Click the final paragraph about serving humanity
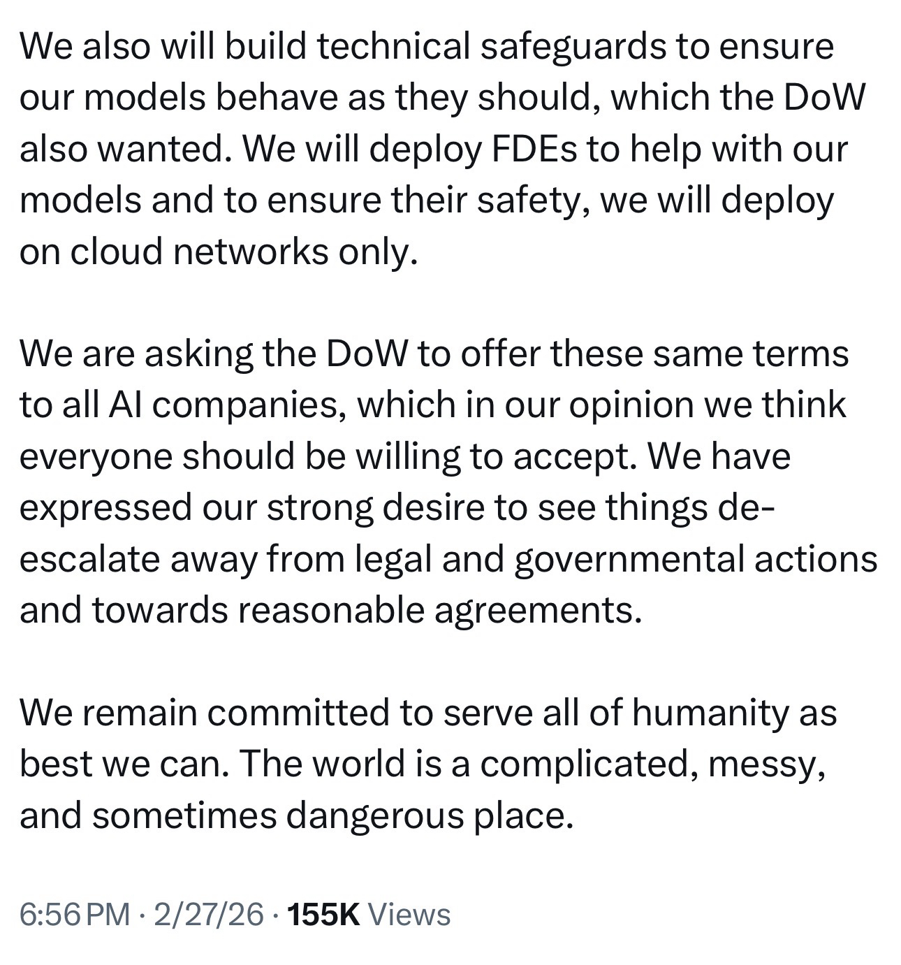The width and height of the screenshot is (901, 965). (x=426, y=764)
